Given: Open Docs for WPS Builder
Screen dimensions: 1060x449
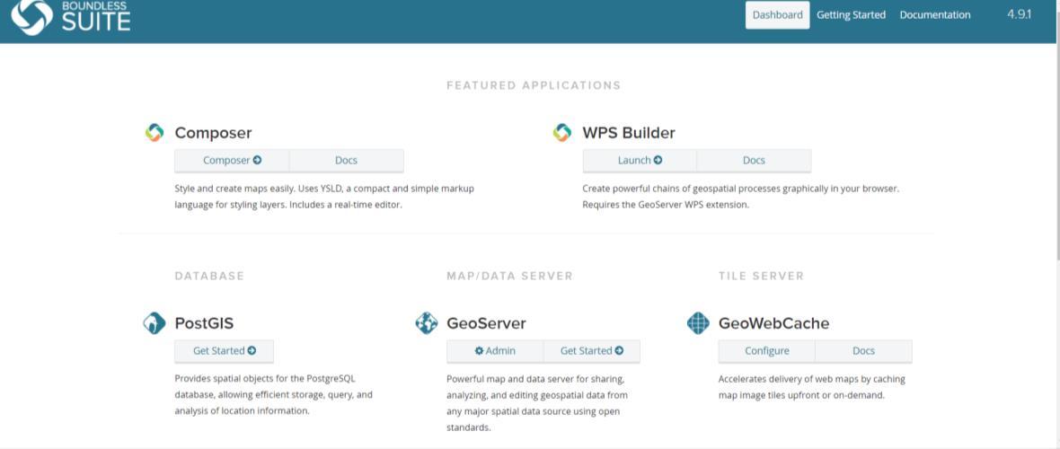Looking at the screenshot, I should [754, 160].
